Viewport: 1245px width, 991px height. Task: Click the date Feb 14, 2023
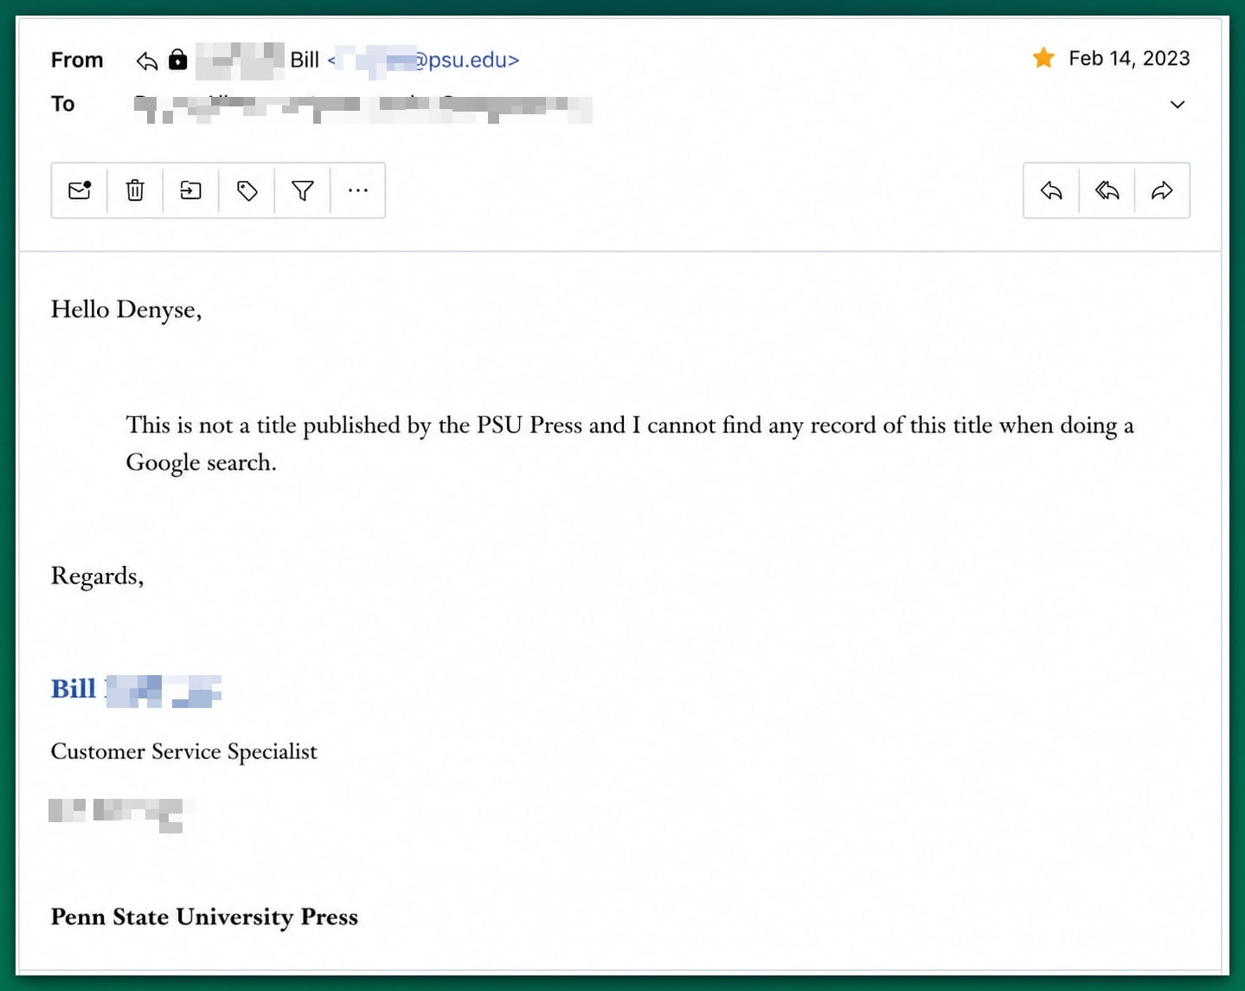tap(1129, 58)
